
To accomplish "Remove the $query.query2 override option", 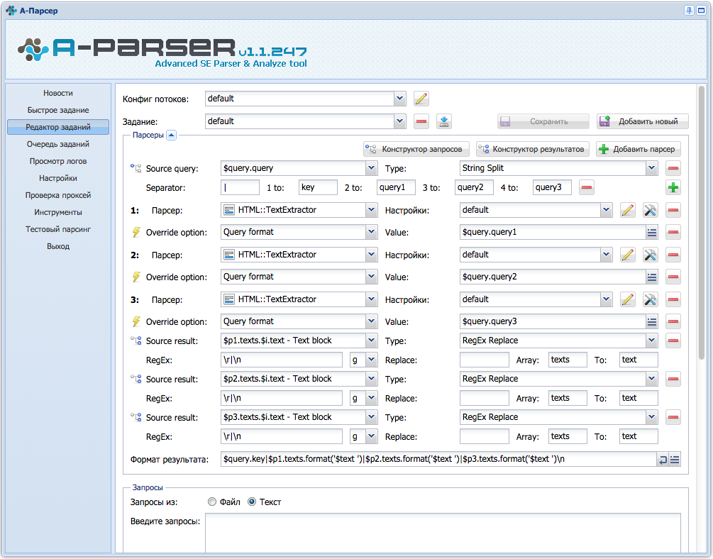I will pyautogui.click(x=673, y=277).
